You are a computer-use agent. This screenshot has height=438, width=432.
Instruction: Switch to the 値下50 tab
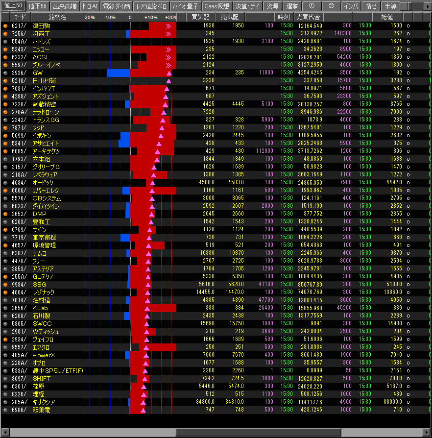[x=38, y=6]
